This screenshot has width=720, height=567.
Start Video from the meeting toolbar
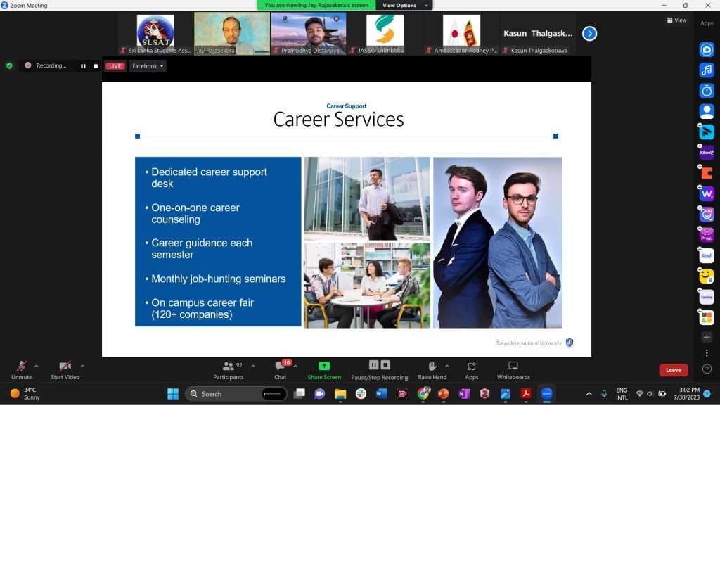click(65, 367)
